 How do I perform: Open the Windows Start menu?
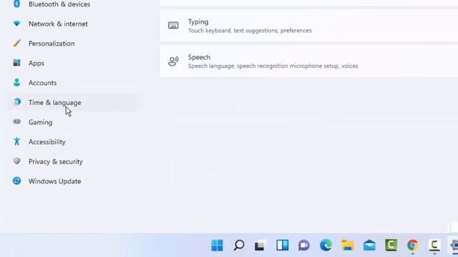(217, 246)
